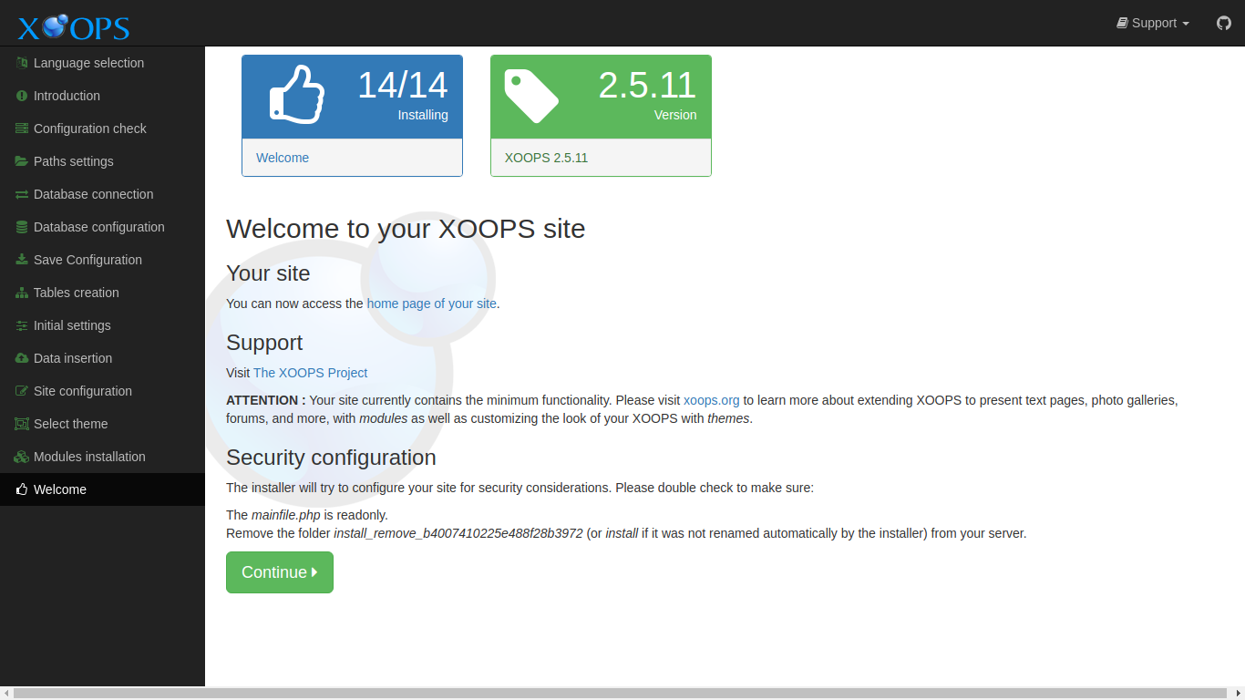
Task: Click the Initial settings sliders icon
Action: [19, 325]
